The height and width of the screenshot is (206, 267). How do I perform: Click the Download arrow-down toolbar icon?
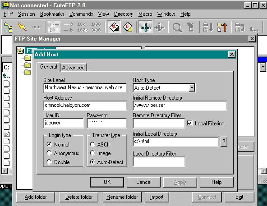pos(208,27)
